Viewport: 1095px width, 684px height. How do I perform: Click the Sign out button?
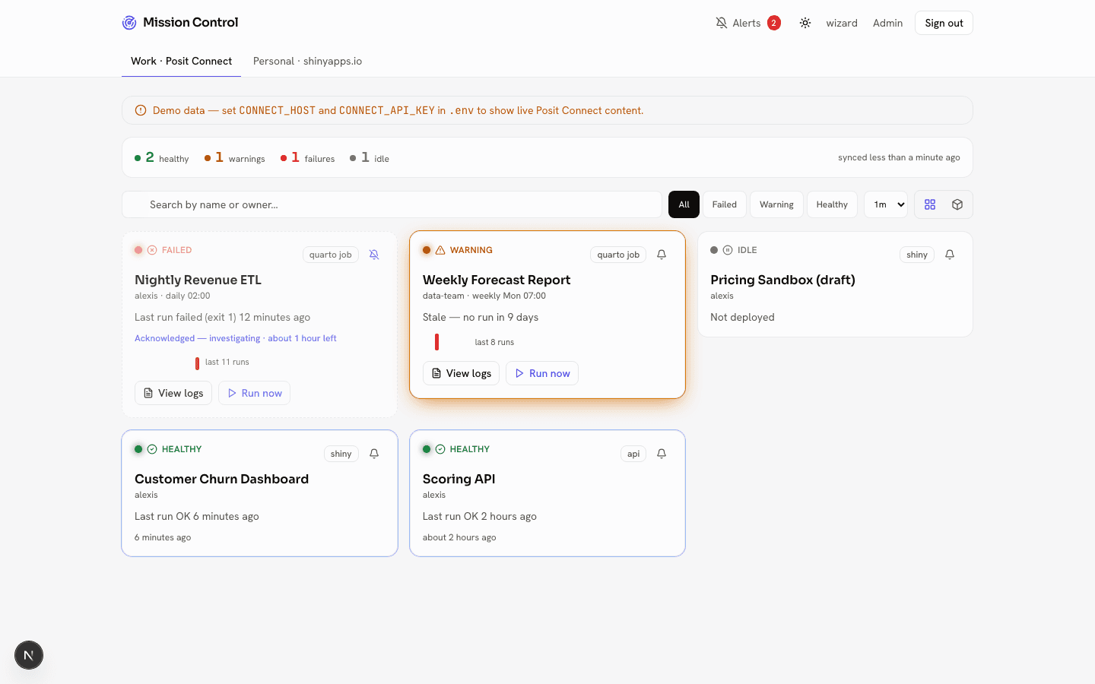click(x=944, y=23)
